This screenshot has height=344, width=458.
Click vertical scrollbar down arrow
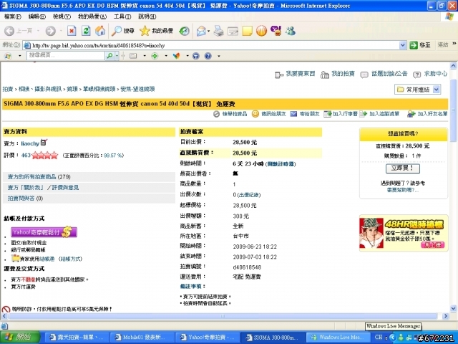click(453, 308)
